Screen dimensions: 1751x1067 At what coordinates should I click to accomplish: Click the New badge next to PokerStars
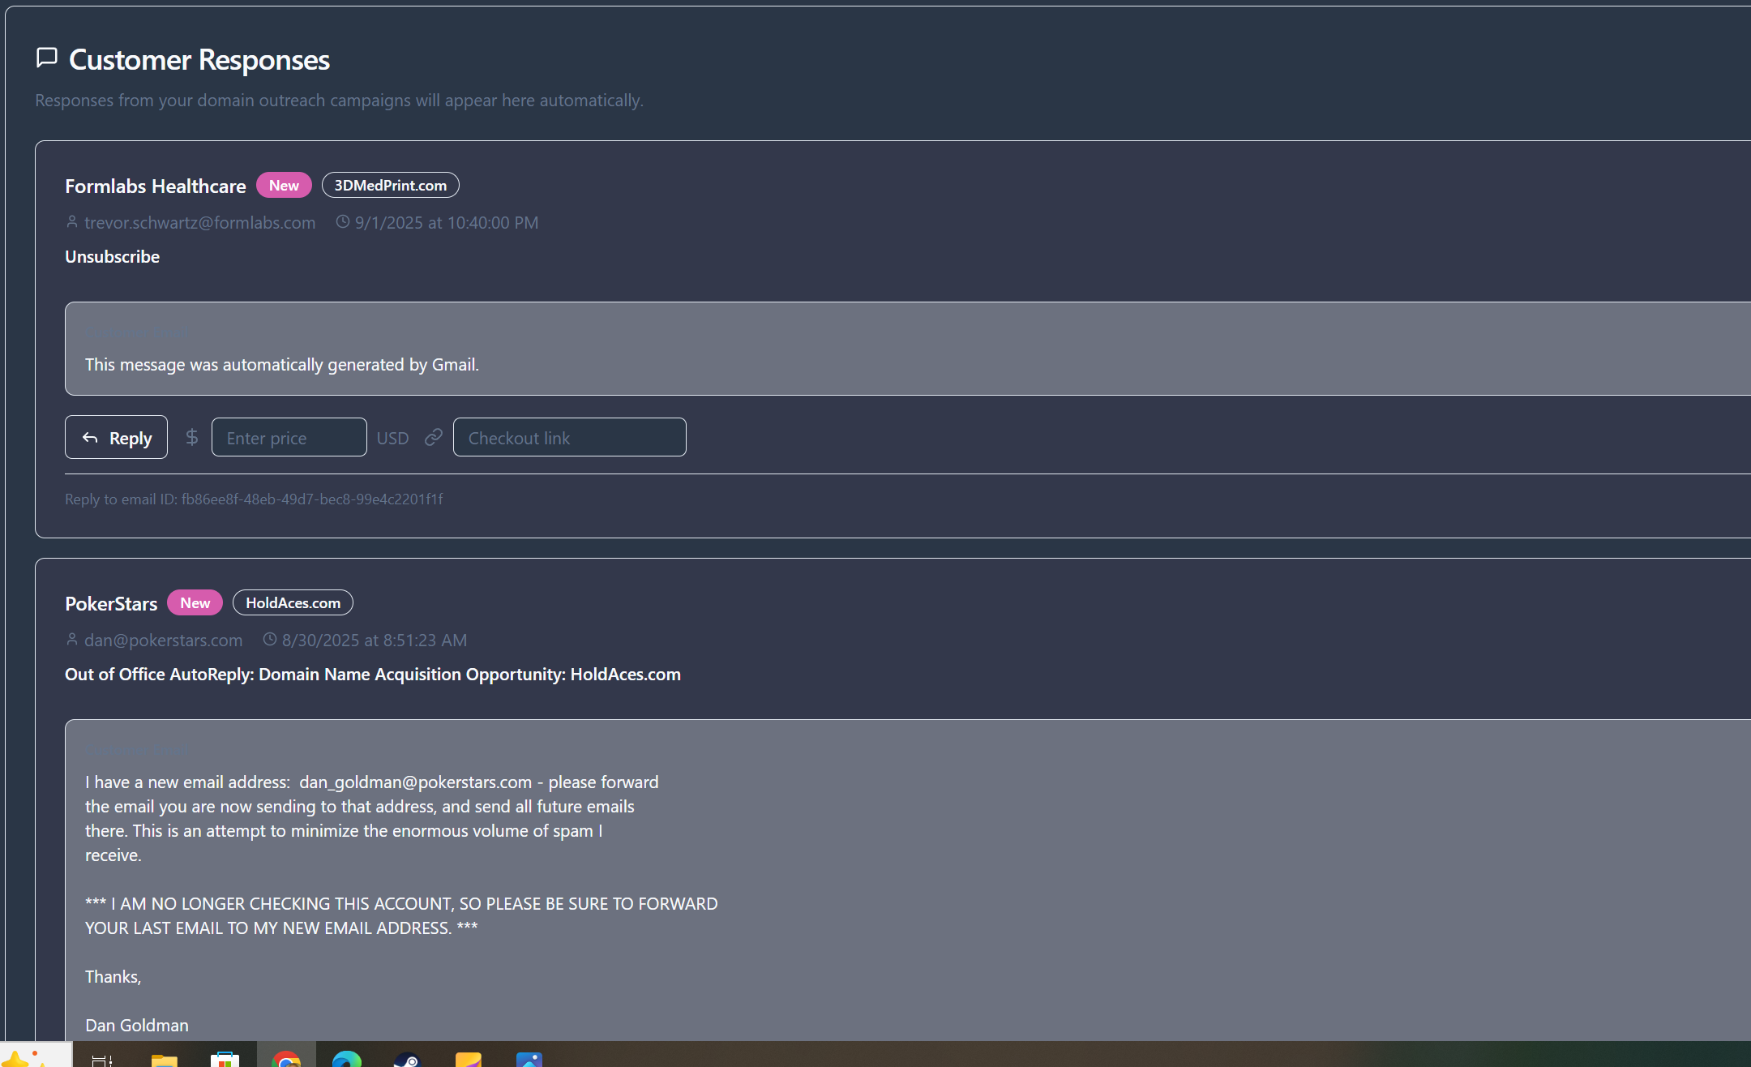point(195,603)
